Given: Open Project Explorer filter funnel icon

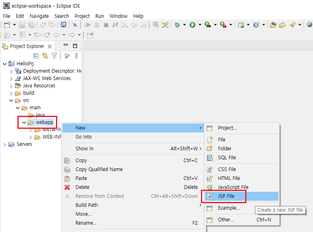Looking at the screenshot, I should (54, 56).
